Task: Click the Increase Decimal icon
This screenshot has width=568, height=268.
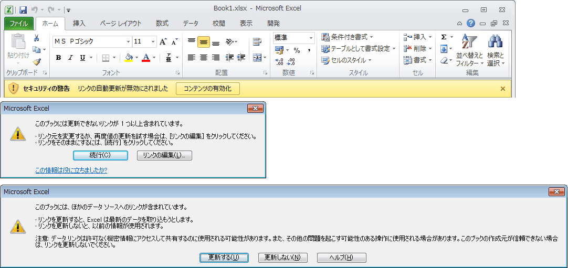Action: 279,61
